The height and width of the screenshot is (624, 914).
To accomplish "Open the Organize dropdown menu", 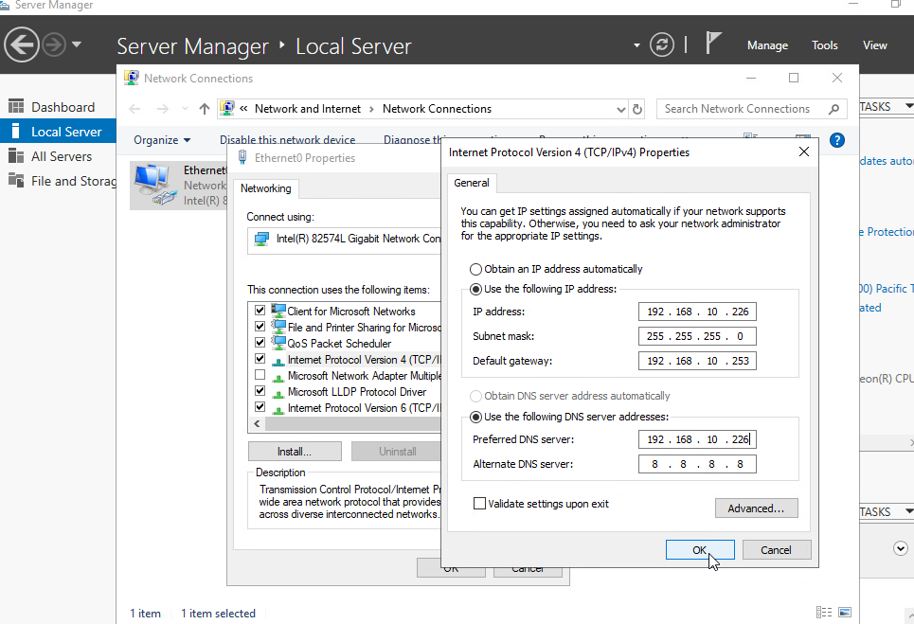I will [162, 140].
